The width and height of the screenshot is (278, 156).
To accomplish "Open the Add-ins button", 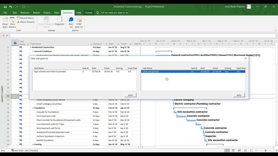I will point(71,23).
